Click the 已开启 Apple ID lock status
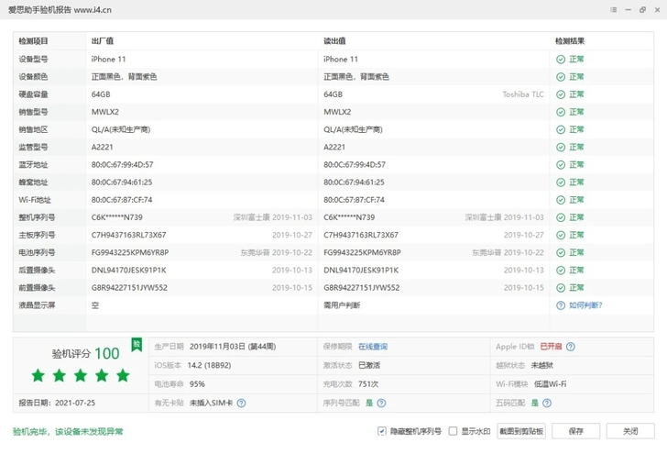 pos(551,347)
